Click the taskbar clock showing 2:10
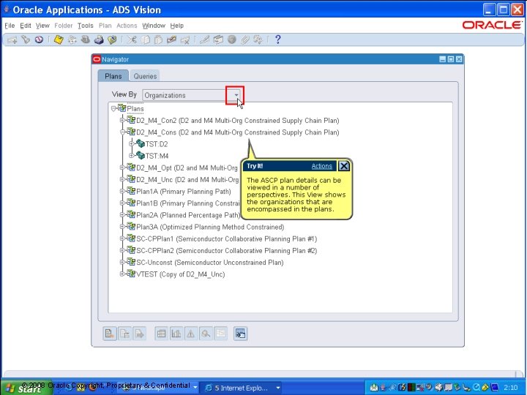The width and height of the screenshot is (527, 395). [x=510, y=388]
